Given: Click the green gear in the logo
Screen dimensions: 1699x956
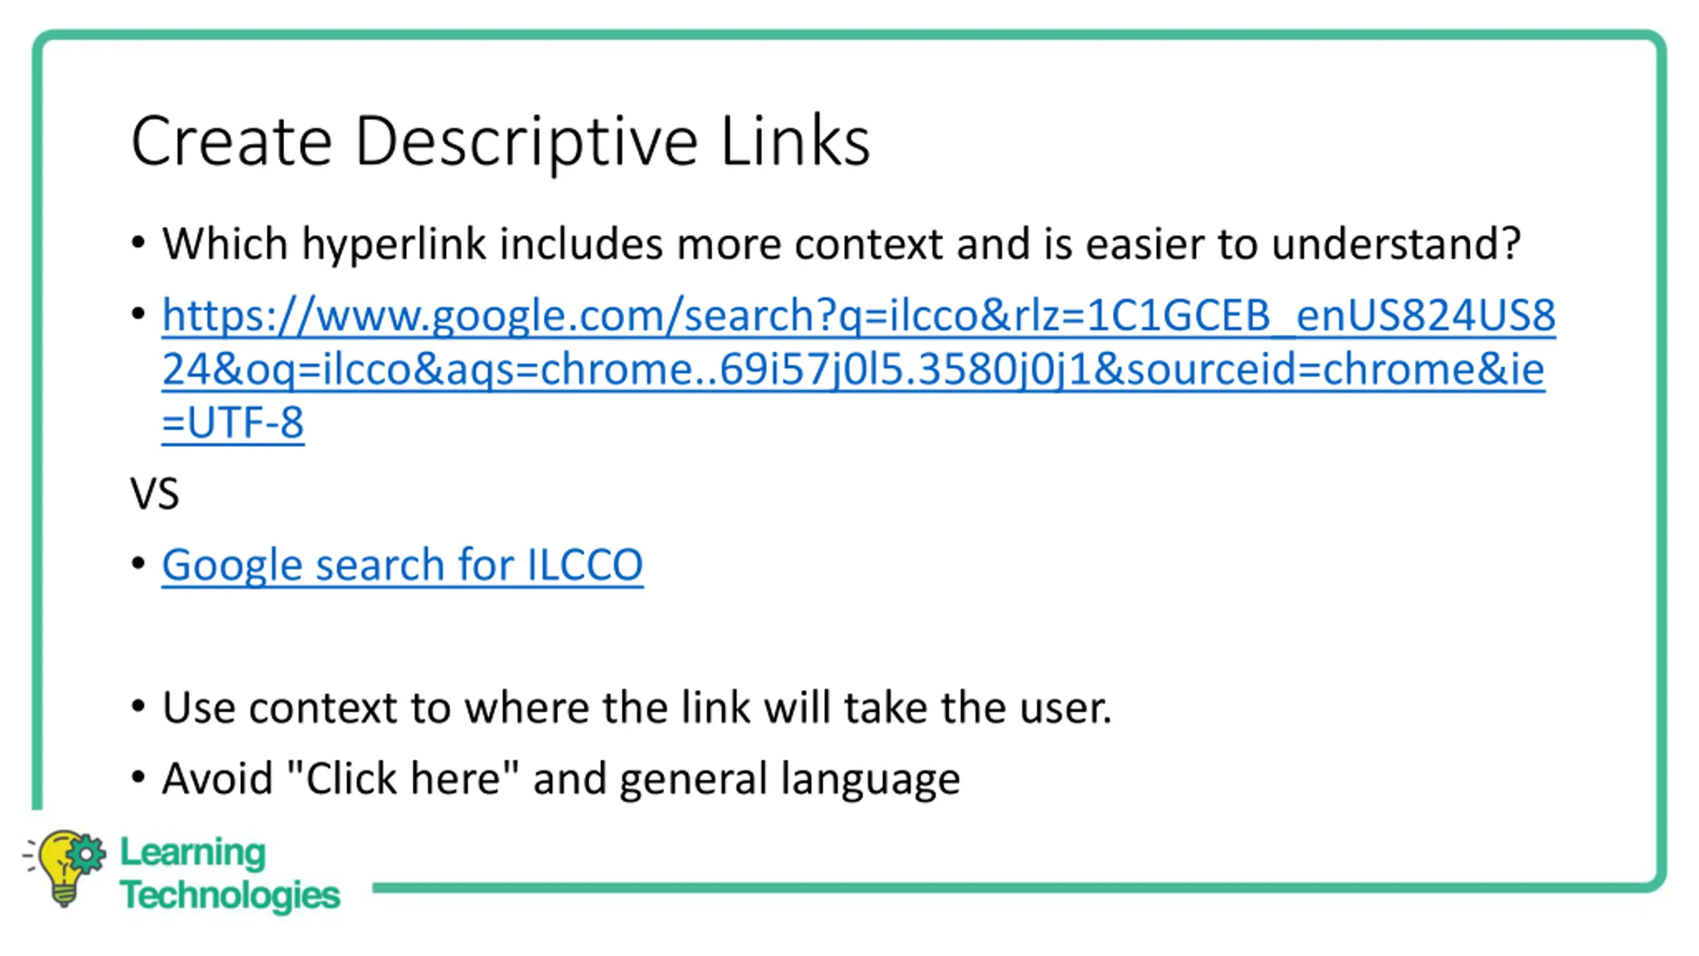Looking at the screenshot, I should click(86, 854).
